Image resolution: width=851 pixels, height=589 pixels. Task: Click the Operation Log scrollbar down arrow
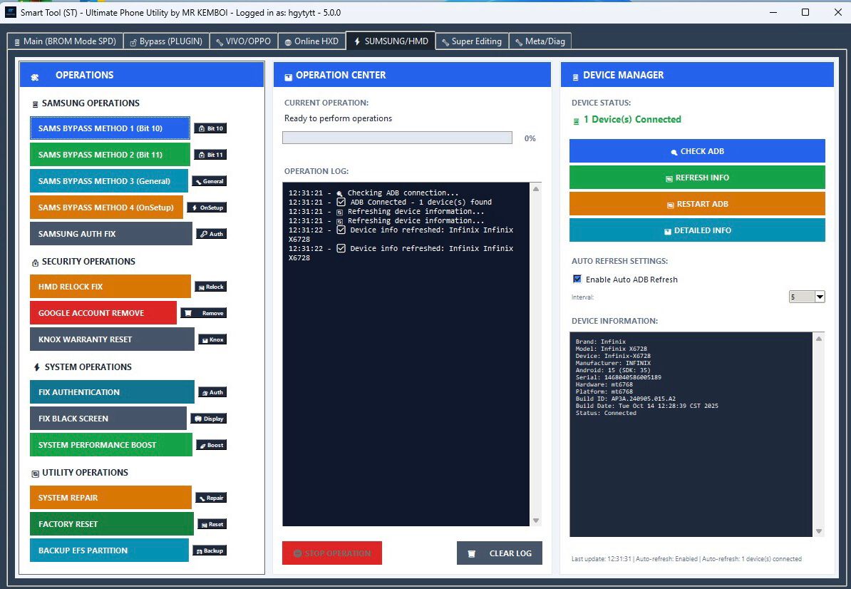tap(535, 521)
